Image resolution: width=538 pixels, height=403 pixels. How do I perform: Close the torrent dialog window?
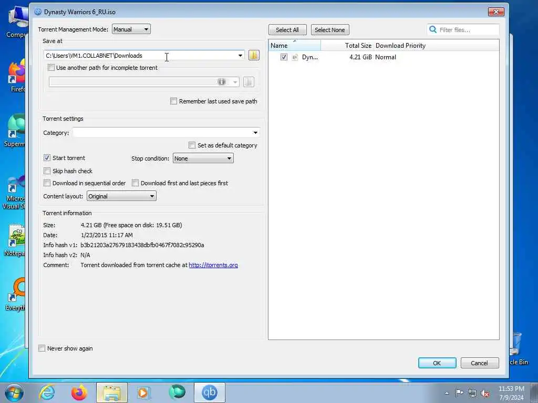(496, 12)
